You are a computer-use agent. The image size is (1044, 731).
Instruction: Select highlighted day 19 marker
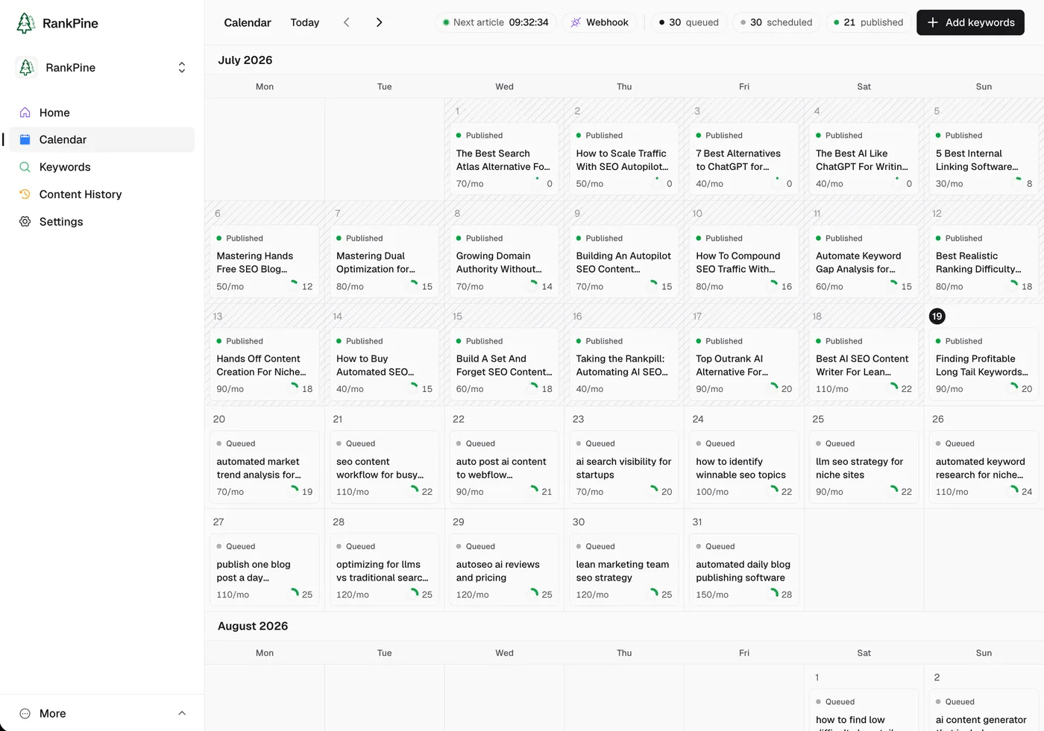[x=937, y=316]
